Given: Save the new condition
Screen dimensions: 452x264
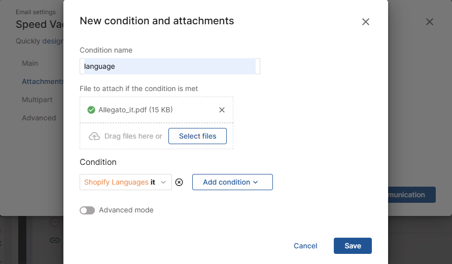Looking at the screenshot, I should click(353, 246).
